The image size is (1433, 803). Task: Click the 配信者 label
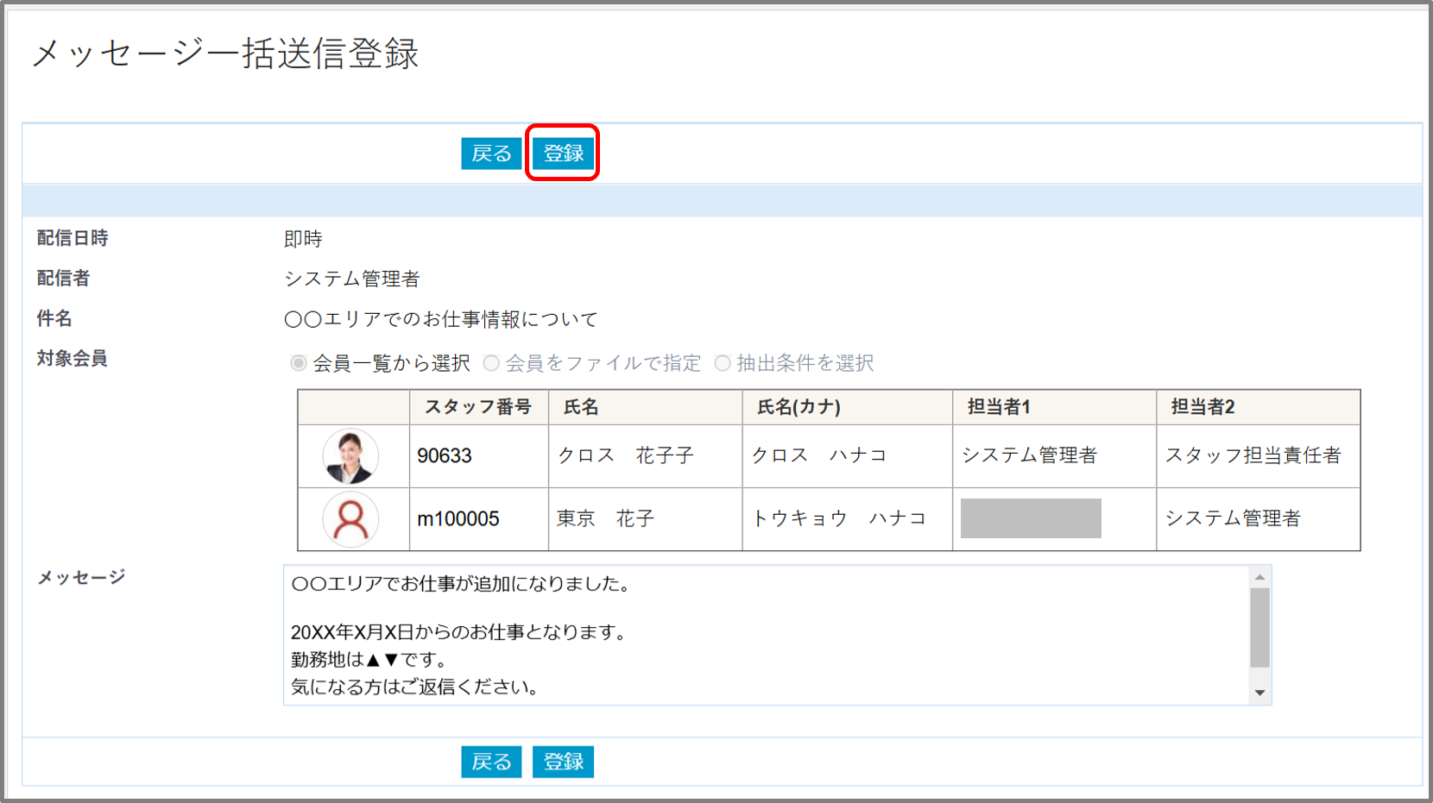coord(63,278)
